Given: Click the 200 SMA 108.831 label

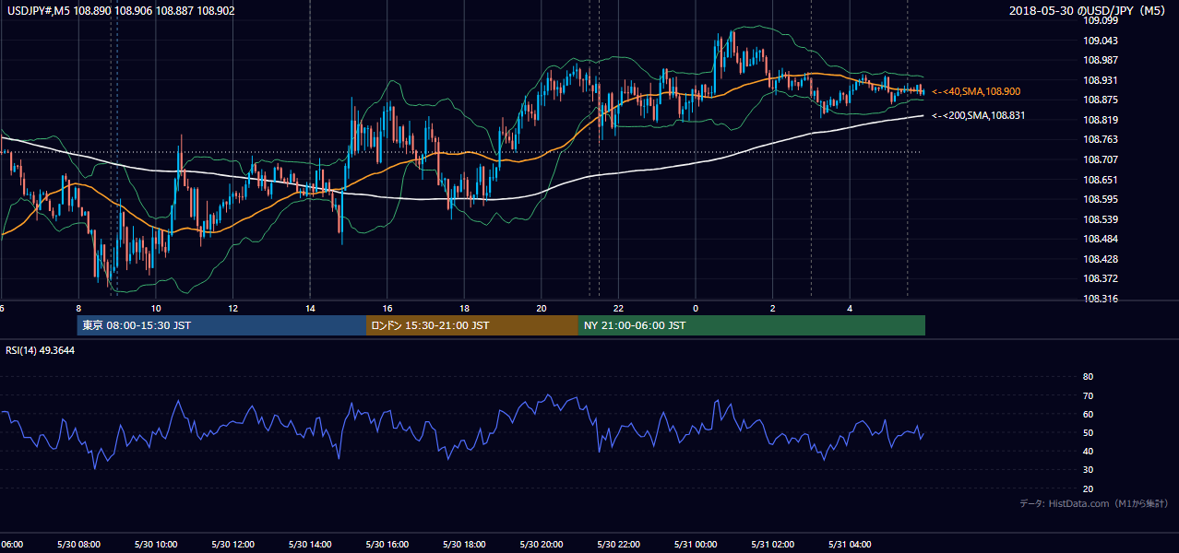Looking at the screenshot, I should point(978,115).
